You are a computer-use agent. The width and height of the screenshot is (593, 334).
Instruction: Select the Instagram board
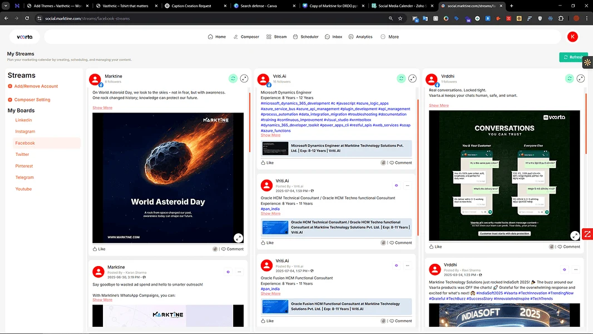click(25, 131)
